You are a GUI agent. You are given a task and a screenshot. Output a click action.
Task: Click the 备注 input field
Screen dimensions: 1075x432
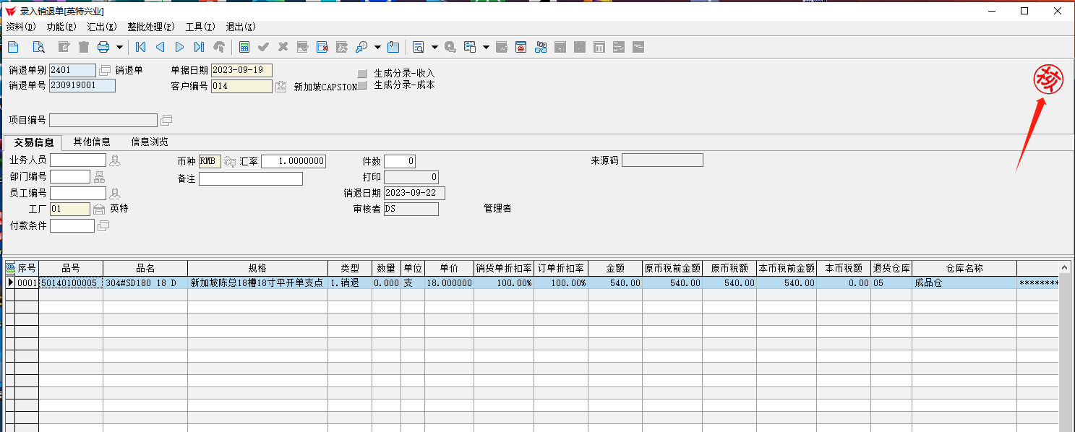[x=251, y=178]
